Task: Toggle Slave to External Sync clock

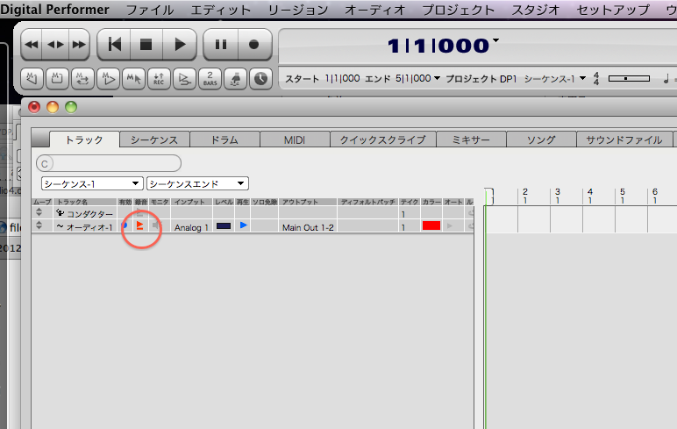Action: 260,79
